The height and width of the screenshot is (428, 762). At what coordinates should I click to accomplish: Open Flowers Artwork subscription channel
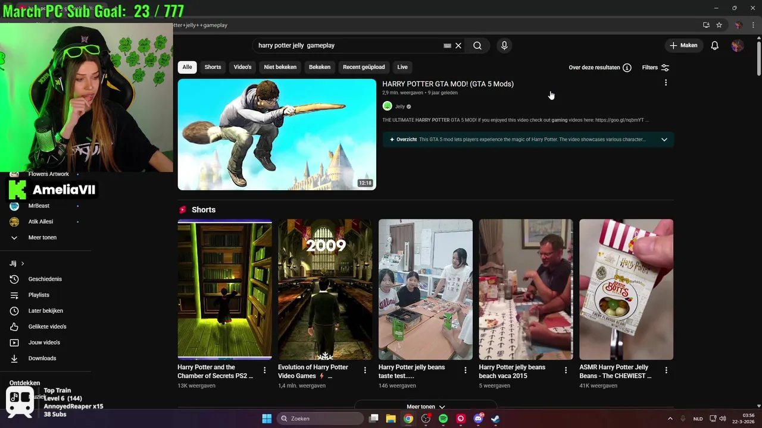(49, 174)
